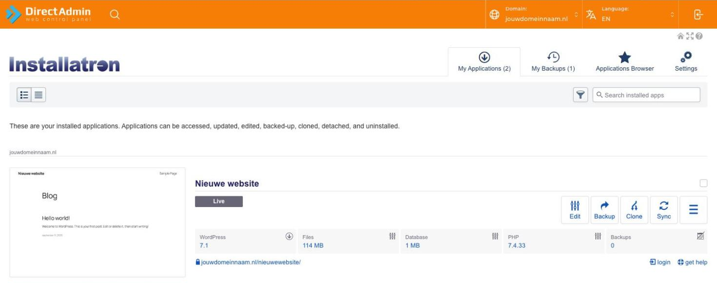717x283 pixels.
Task: Click the Live status badge
Action: [219, 201]
